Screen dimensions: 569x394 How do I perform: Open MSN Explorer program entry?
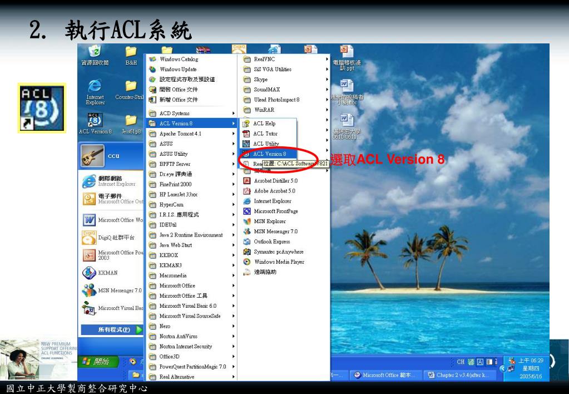[284, 221]
